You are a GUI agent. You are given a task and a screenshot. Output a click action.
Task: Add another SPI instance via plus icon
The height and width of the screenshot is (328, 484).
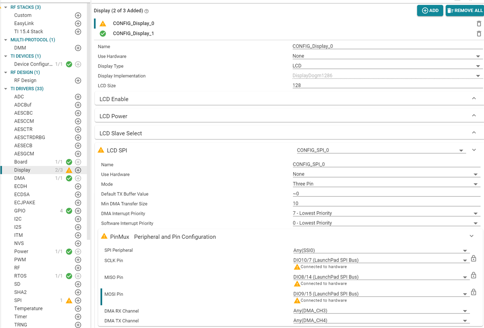(x=78, y=301)
